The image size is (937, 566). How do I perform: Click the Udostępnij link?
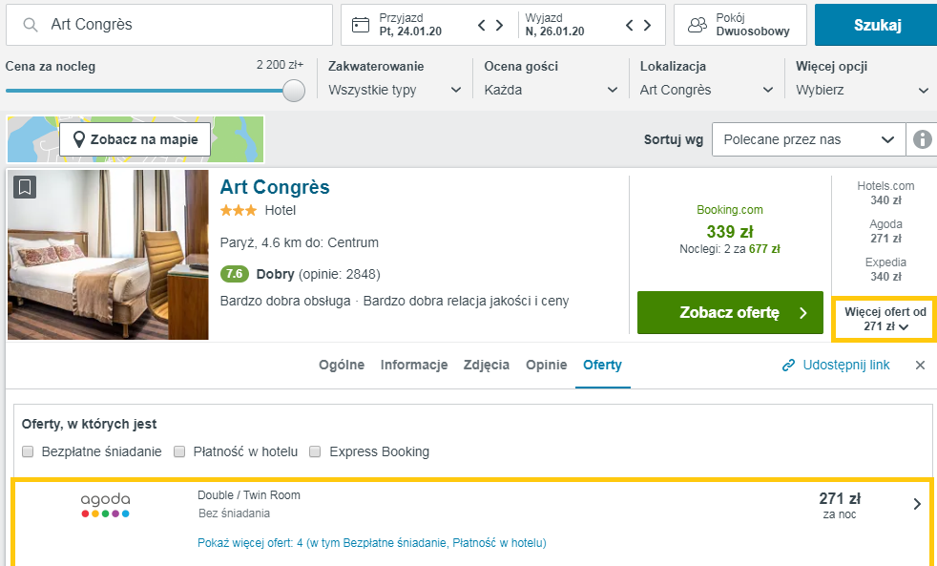pyautogui.click(x=835, y=366)
